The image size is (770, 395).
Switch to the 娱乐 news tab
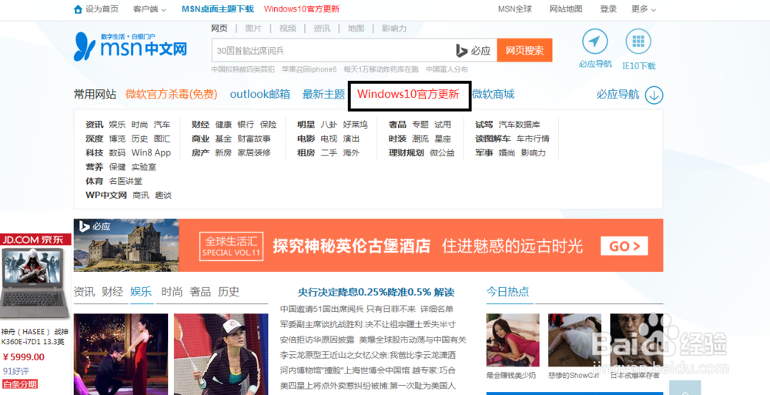coord(141,292)
